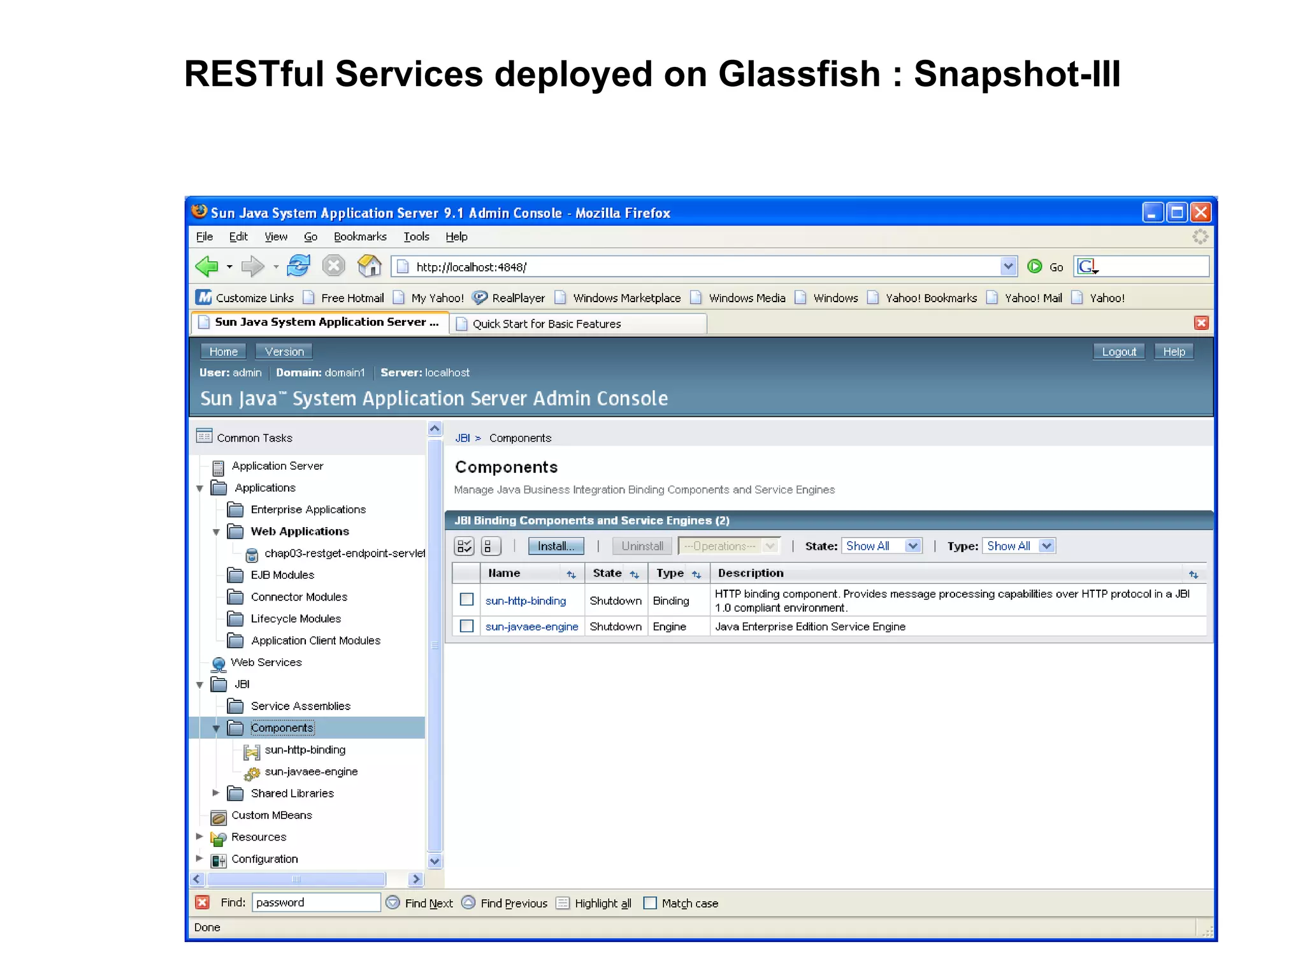Close the current tab with red X

pyautogui.click(x=1201, y=323)
